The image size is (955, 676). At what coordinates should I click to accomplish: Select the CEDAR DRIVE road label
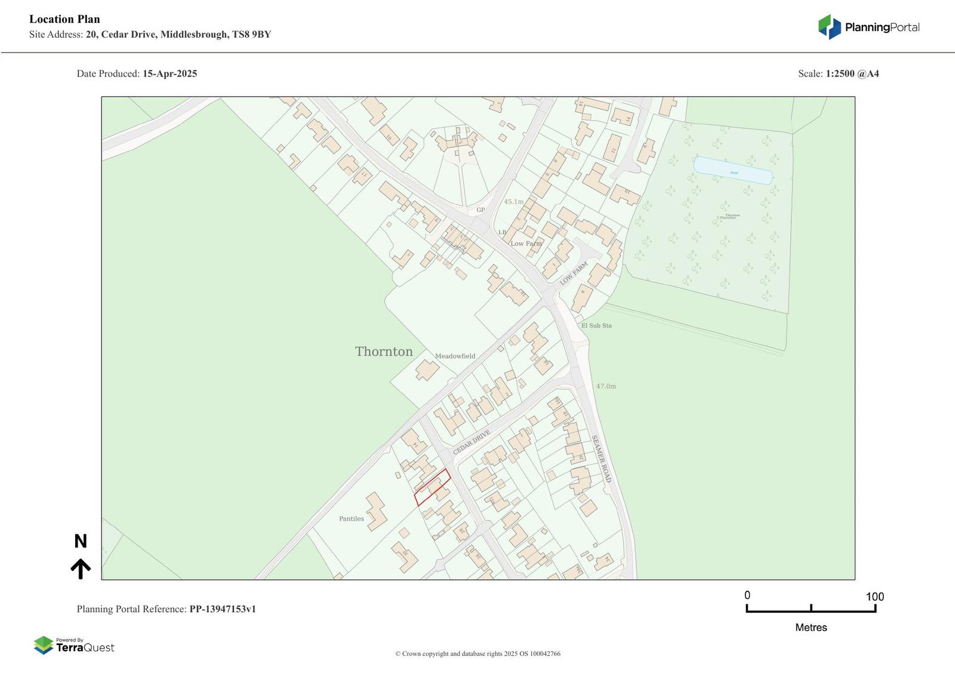pos(472,443)
